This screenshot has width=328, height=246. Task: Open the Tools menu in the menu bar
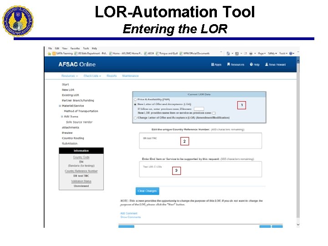[86, 48]
